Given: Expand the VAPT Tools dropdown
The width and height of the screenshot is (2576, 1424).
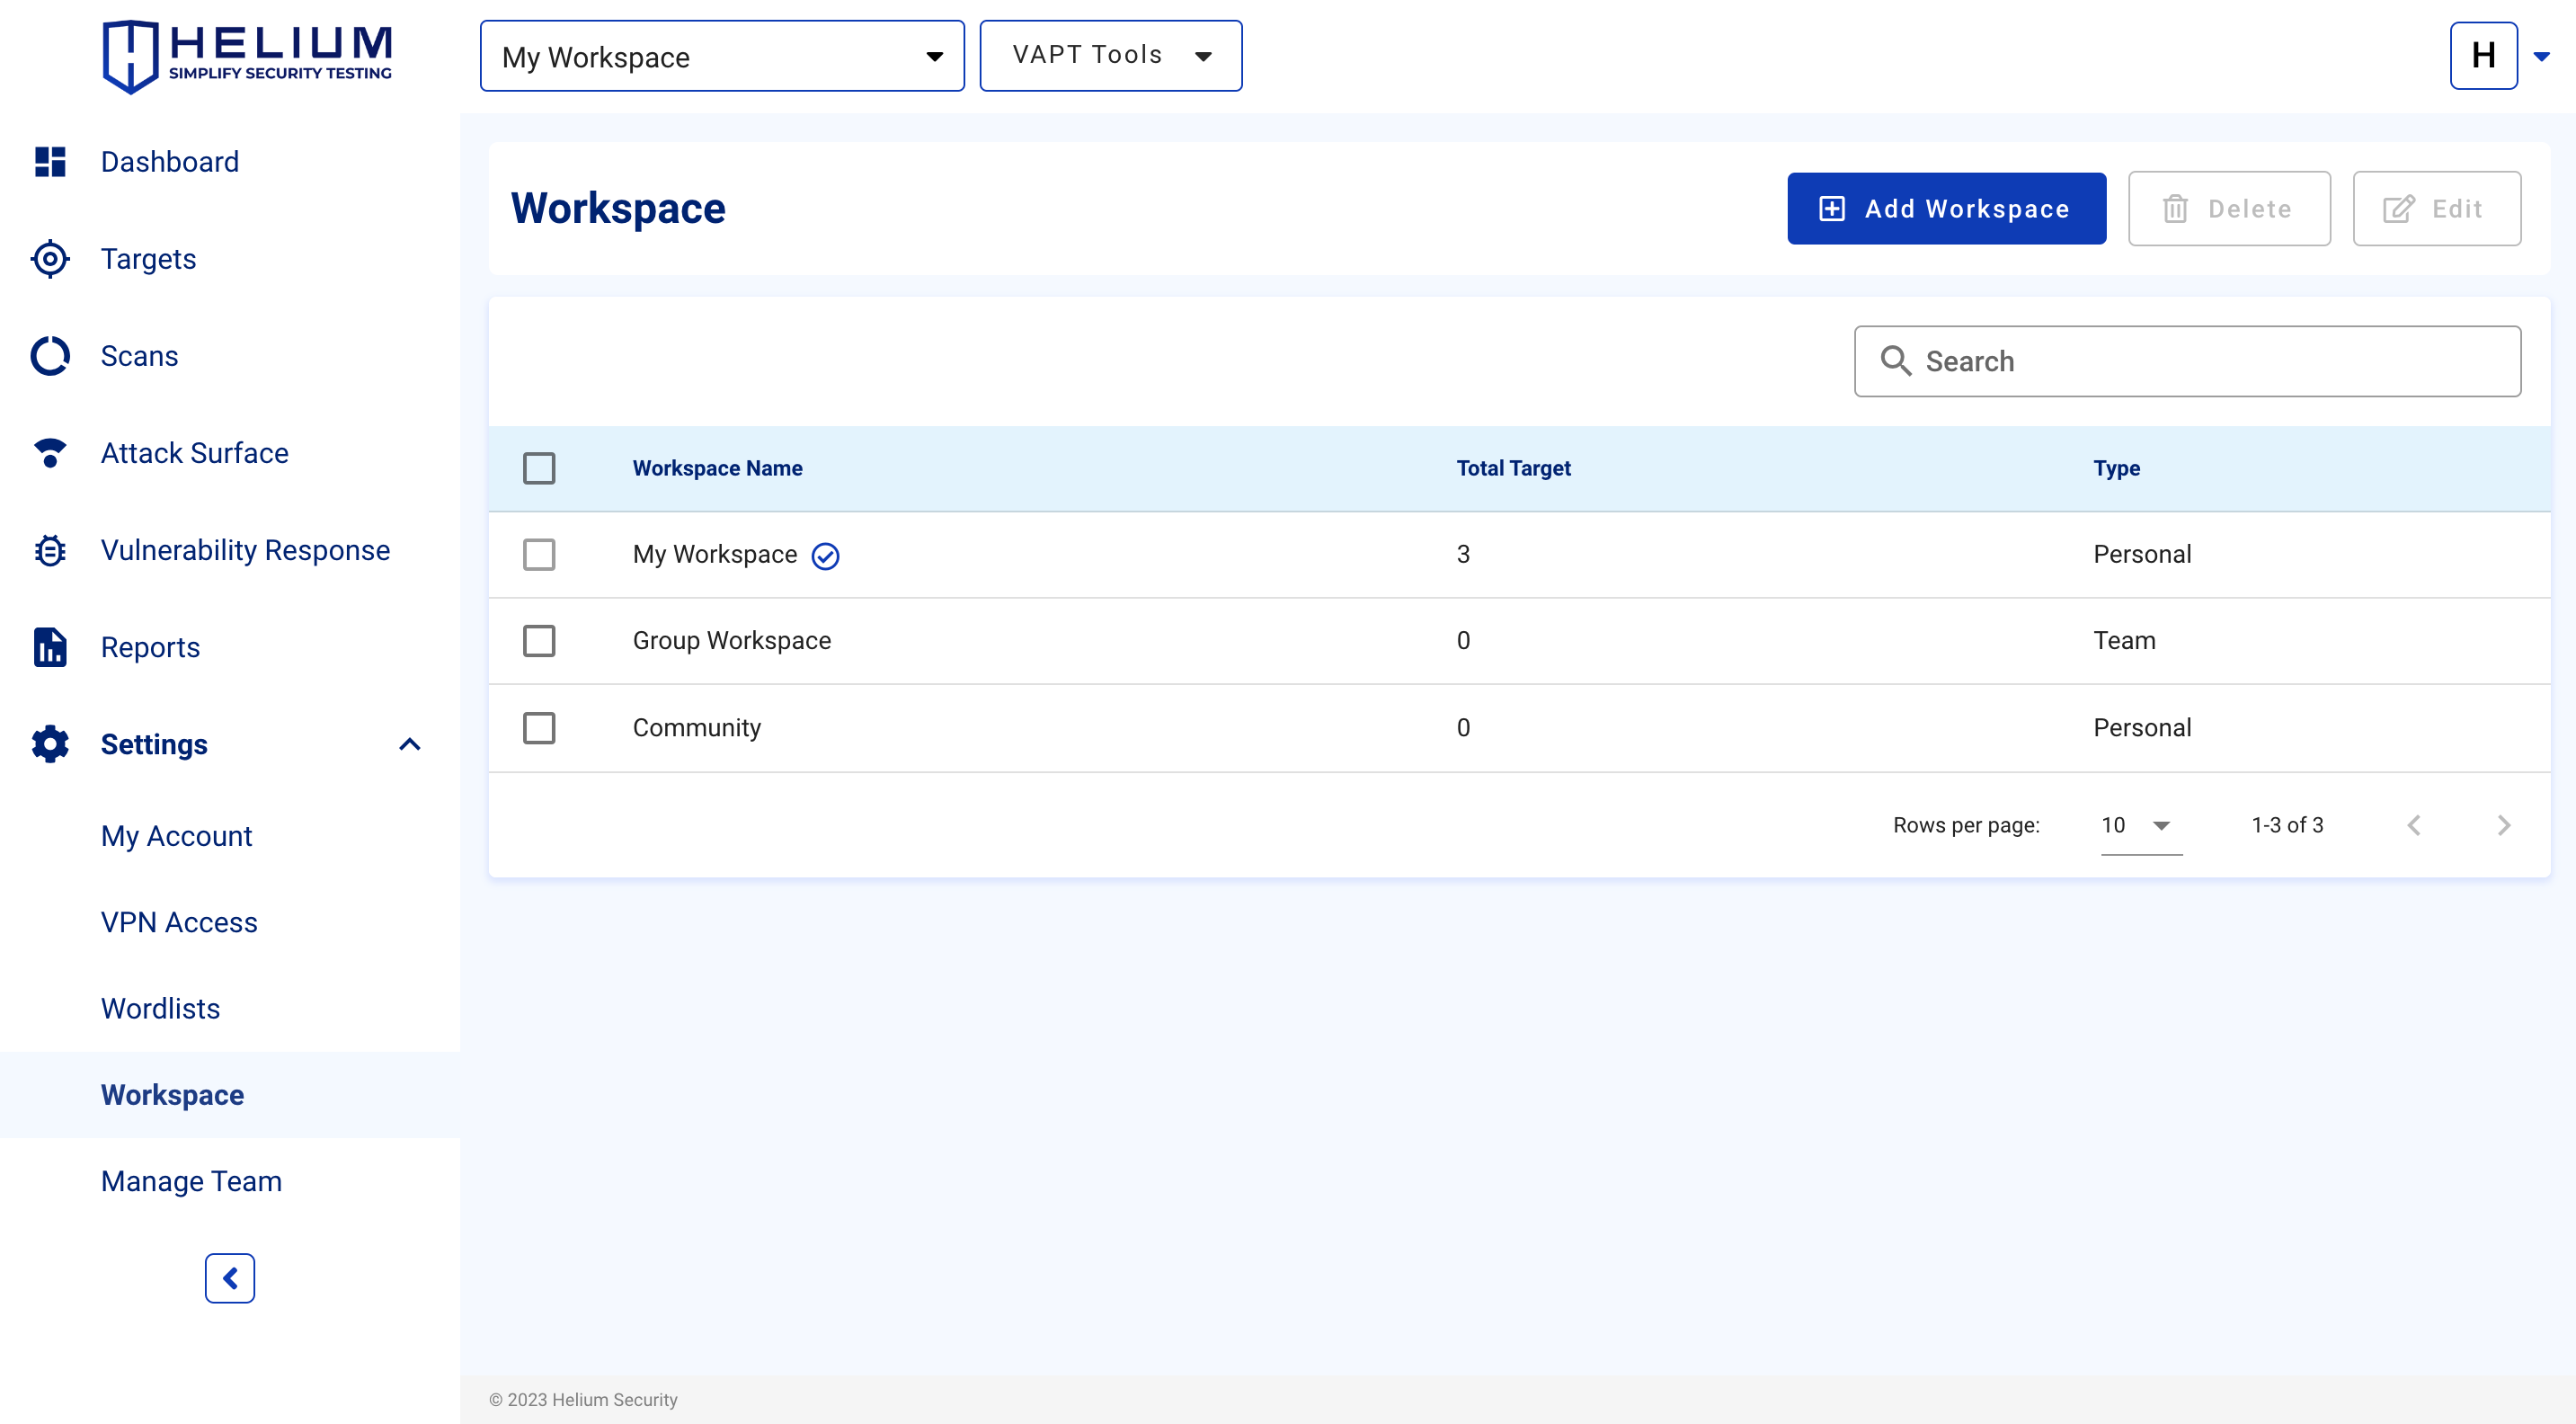Looking at the screenshot, I should tap(1110, 56).
